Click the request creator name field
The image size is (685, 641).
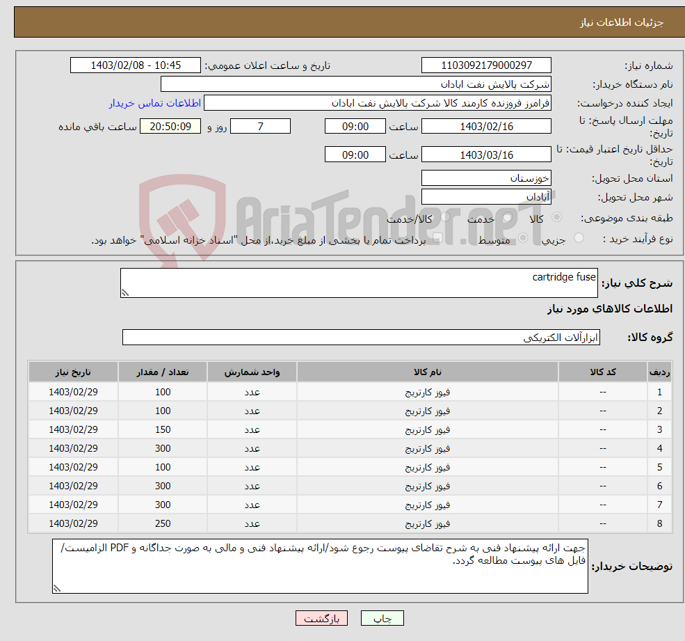click(x=378, y=103)
